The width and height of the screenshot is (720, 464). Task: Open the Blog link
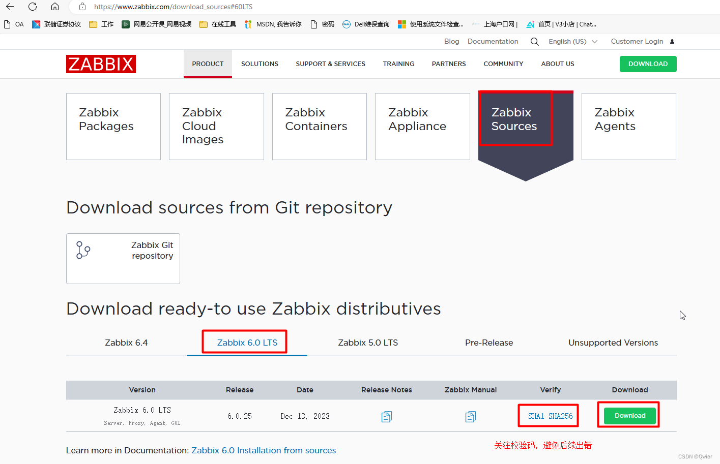coord(451,41)
